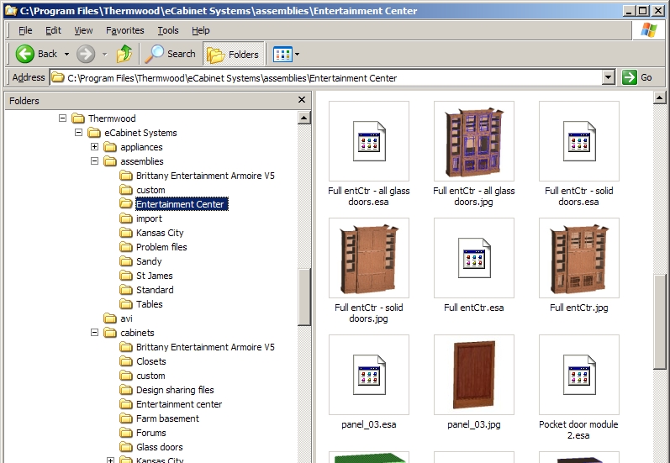Toggle the Folders pane button

(234, 55)
